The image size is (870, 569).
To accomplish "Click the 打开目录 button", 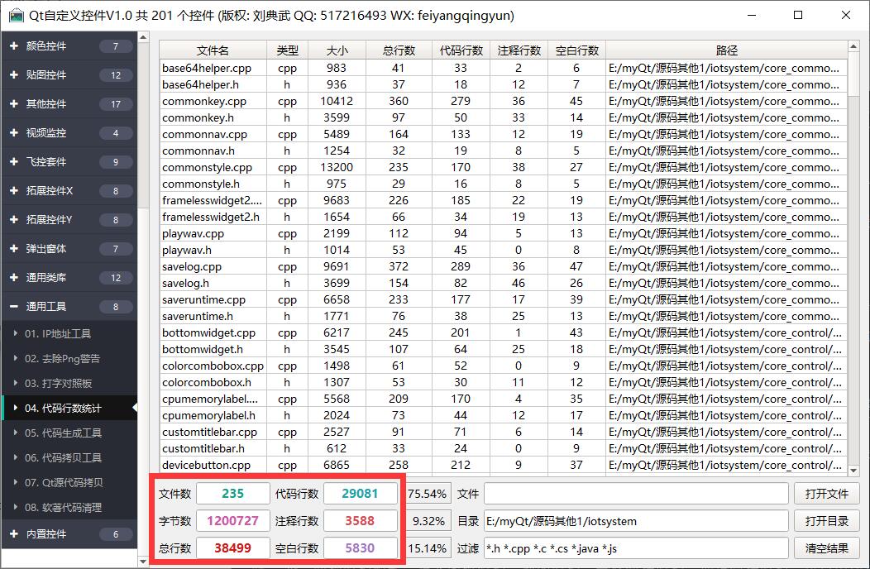I will click(x=826, y=521).
